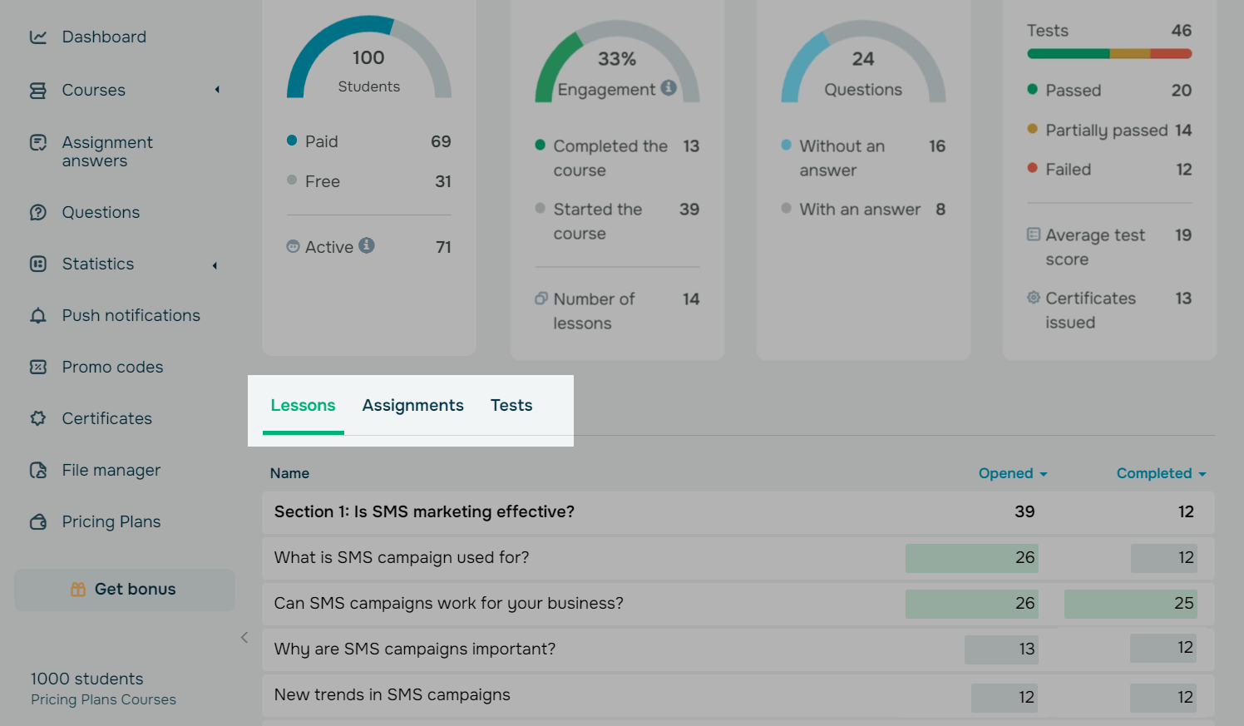The image size is (1244, 726).
Task: Click the info icon next to Active
Action: (x=367, y=246)
